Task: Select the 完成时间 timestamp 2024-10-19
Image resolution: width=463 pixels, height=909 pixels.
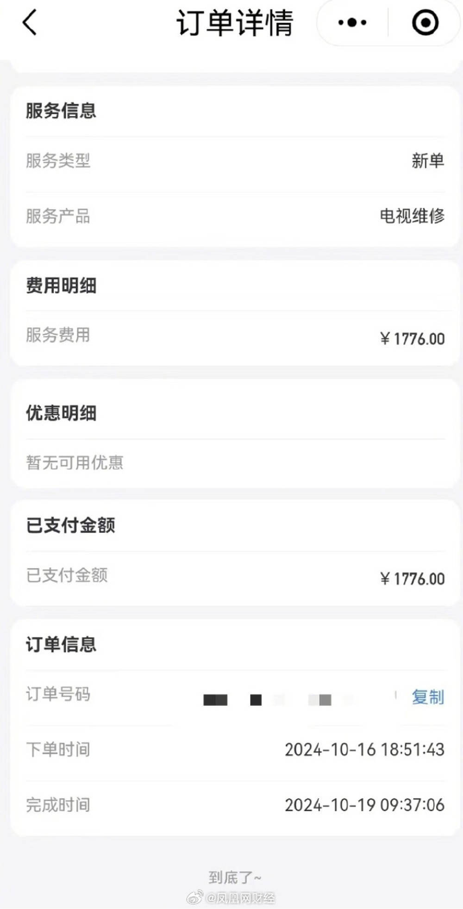Action: [x=364, y=805]
